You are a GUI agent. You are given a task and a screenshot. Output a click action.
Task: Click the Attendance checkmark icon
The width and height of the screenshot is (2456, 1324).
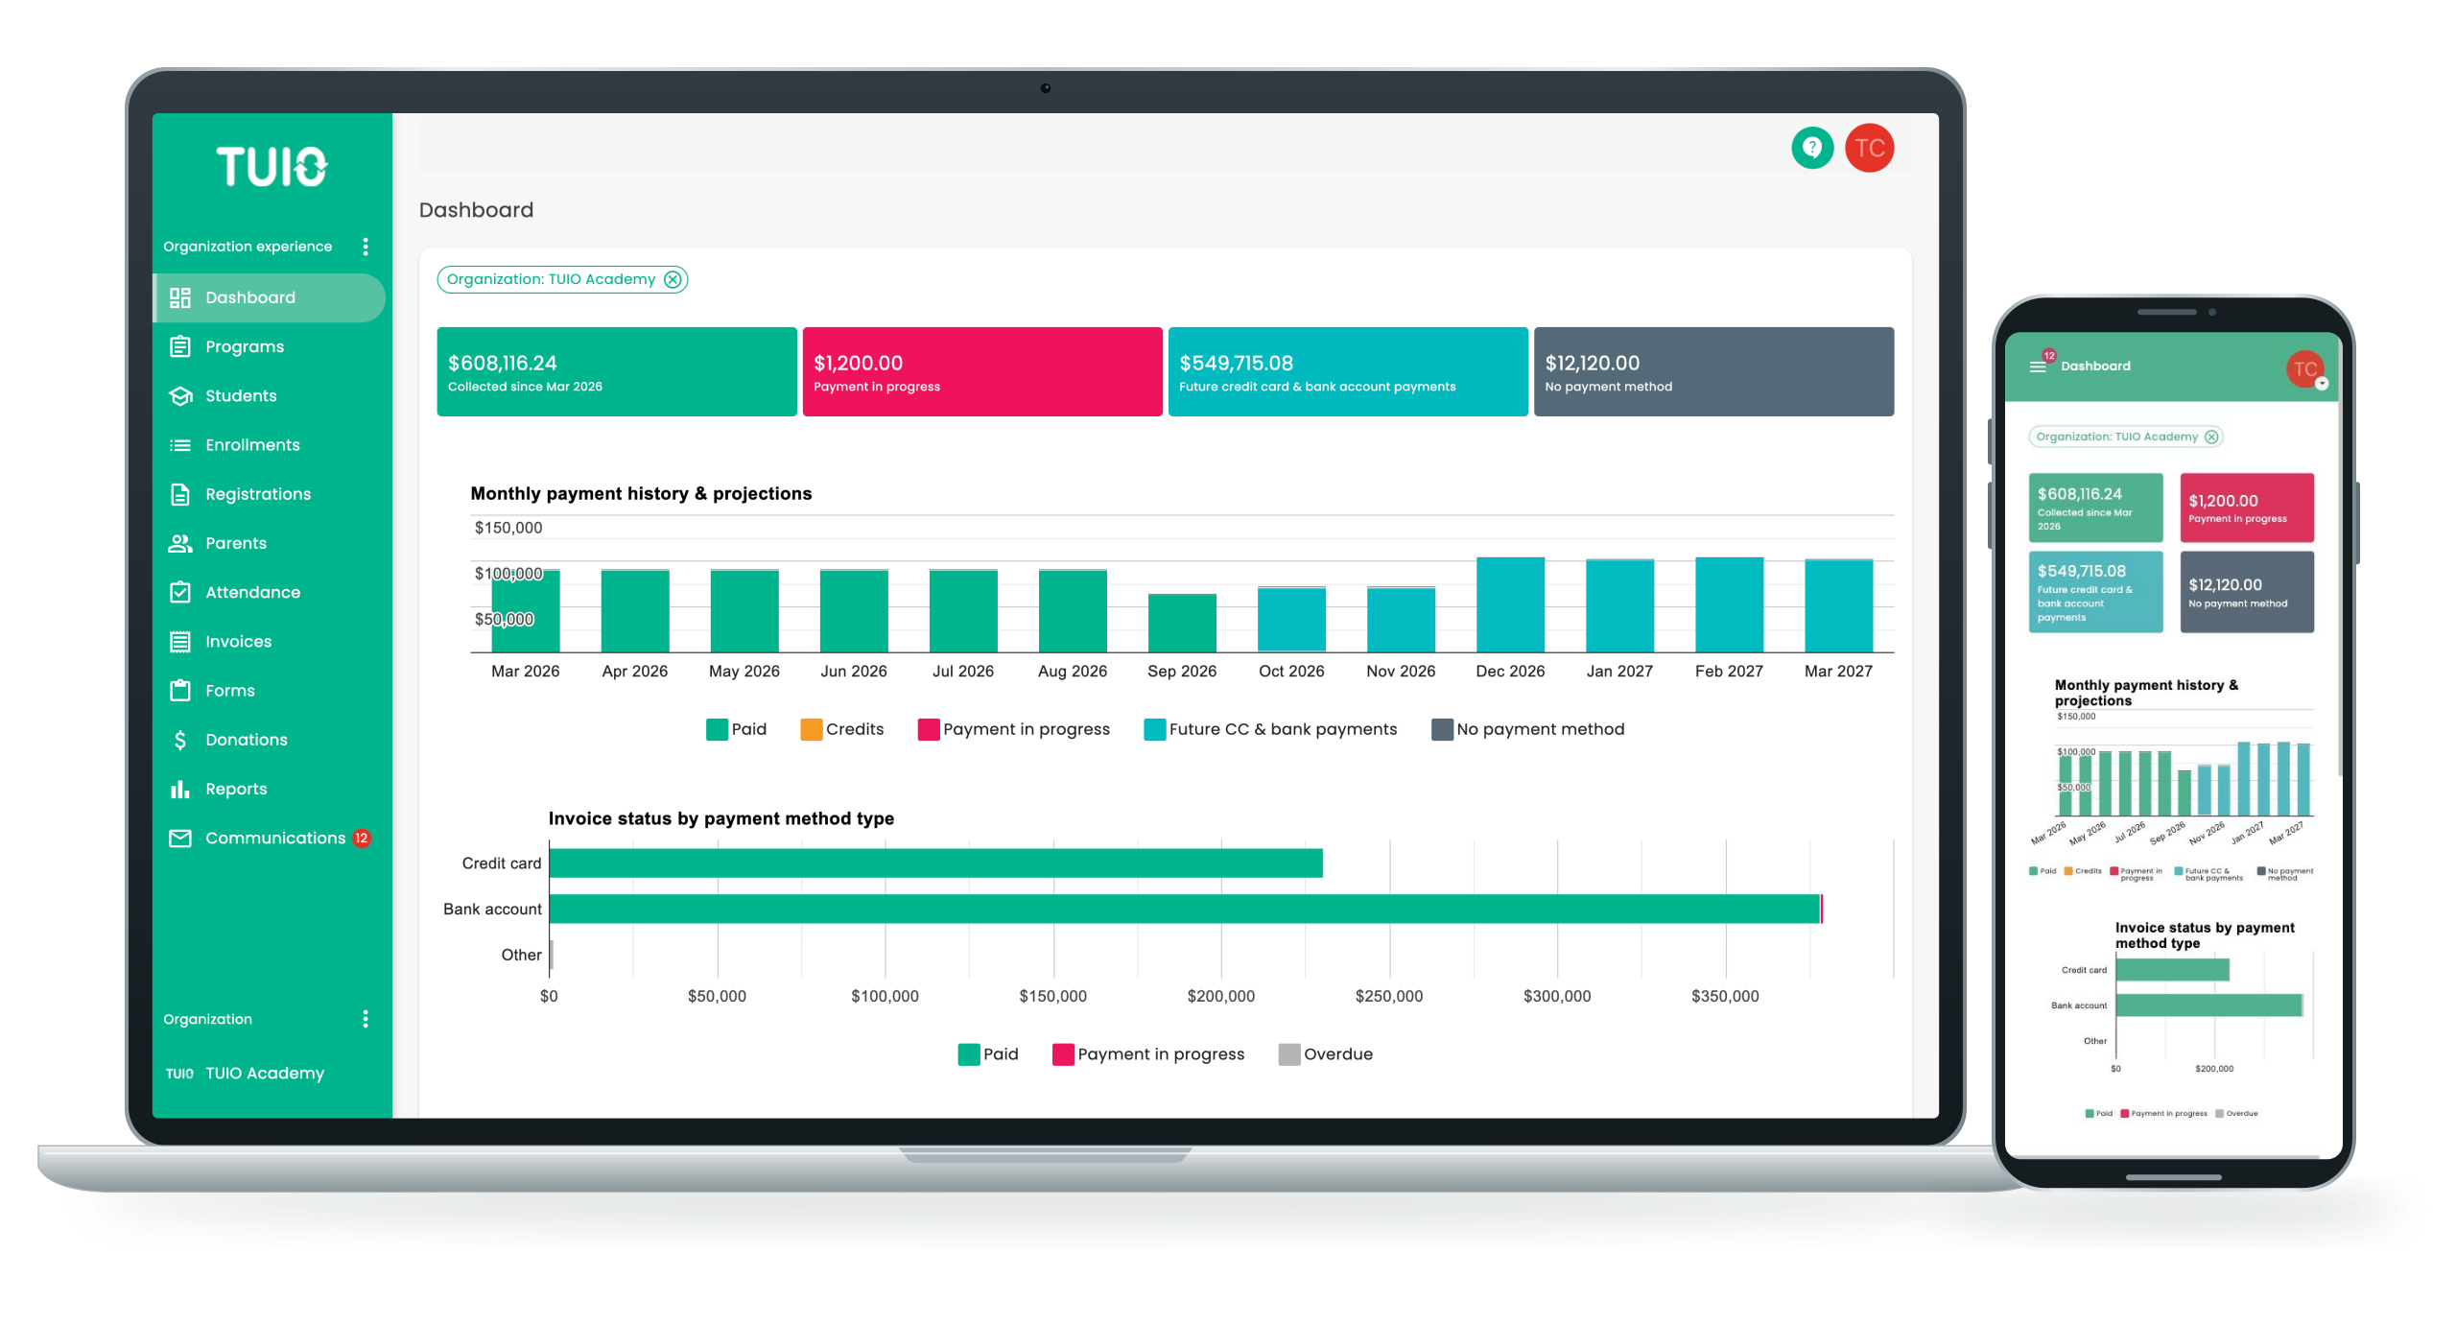179,592
